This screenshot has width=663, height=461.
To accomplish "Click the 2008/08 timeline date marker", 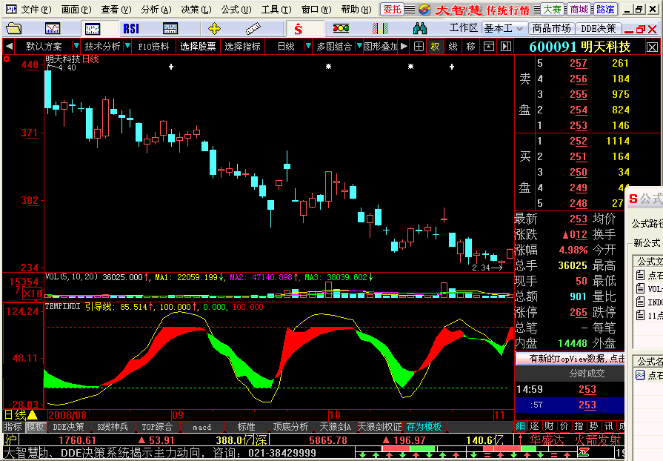I will [67, 415].
